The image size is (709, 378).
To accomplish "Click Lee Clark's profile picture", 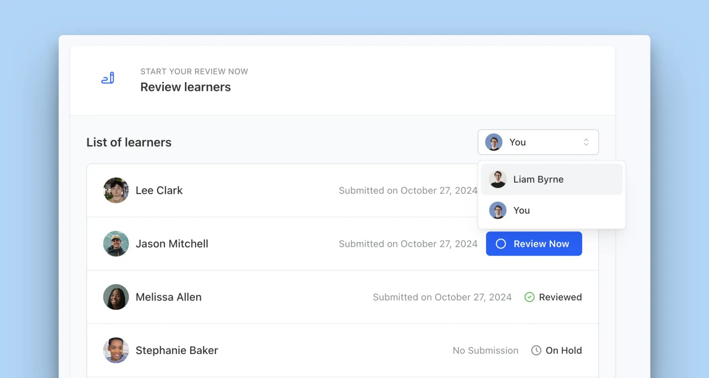I will tap(116, 191).
